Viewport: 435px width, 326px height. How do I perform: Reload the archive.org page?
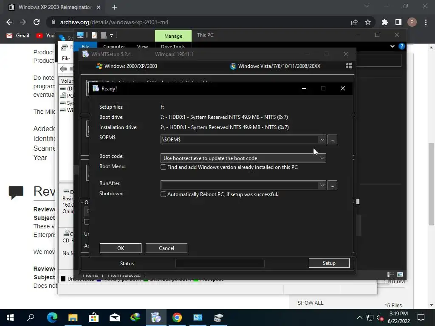37,22
